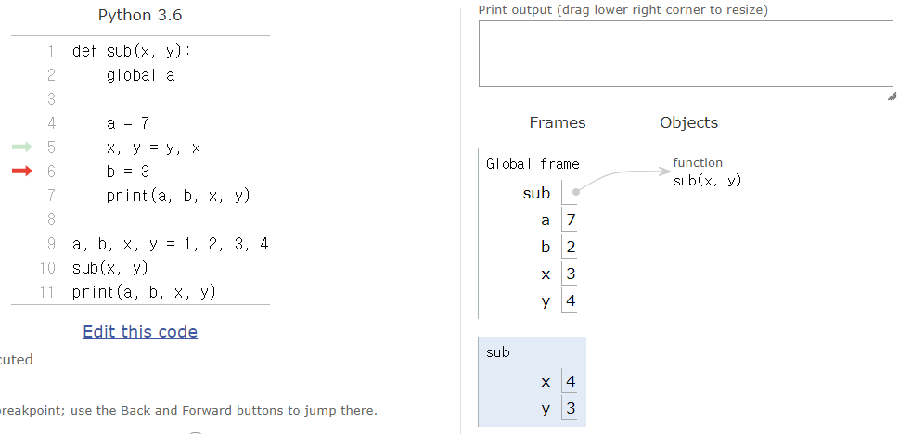899x434 pixels.
Task: Click global variable b's value 2
Action: tap(570, 247)
